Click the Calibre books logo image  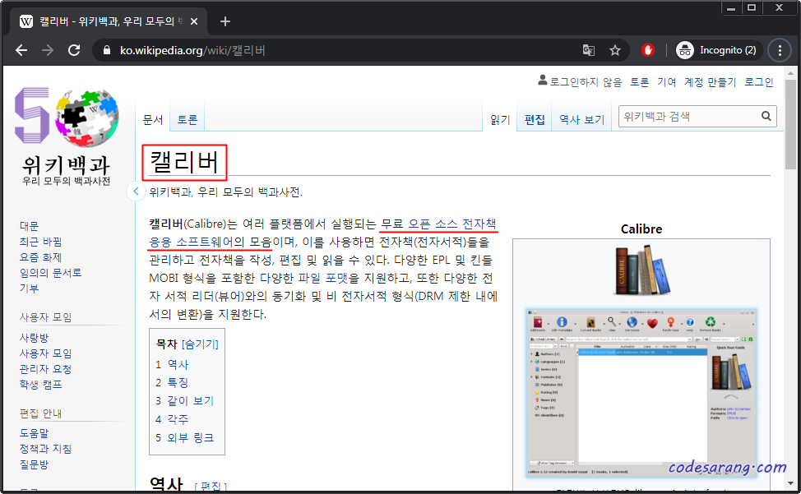click(641, 270)
